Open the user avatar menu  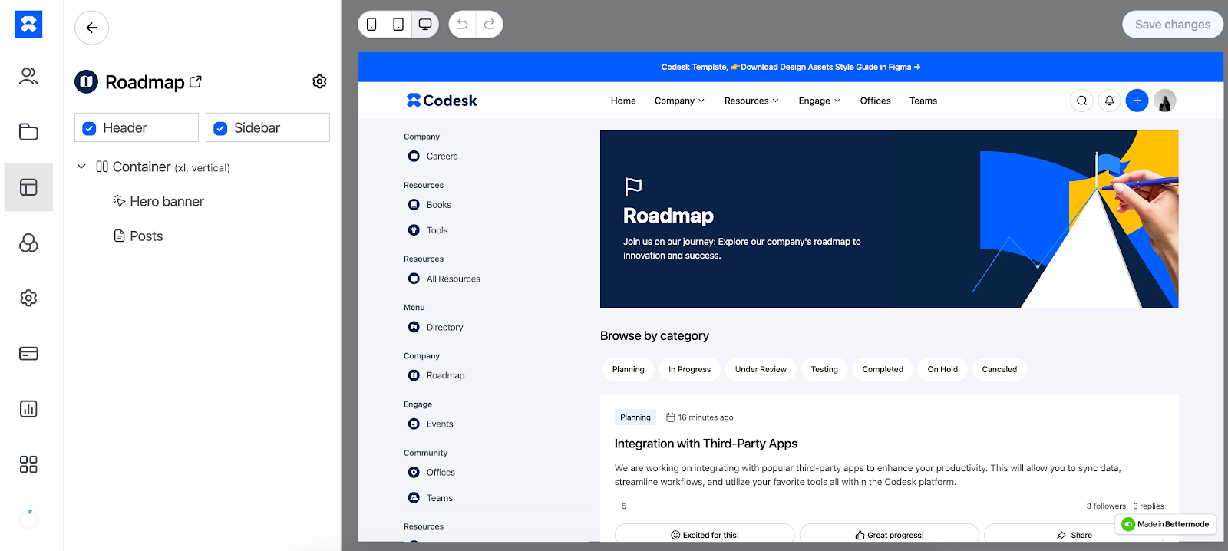tap(1164, 101)
